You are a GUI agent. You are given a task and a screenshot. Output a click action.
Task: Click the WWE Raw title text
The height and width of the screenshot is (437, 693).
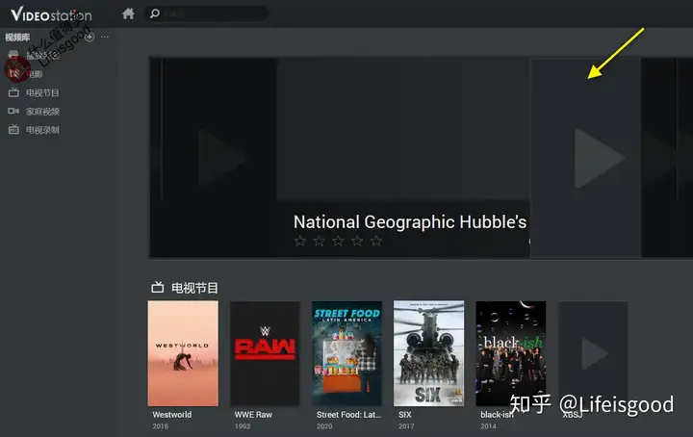coord(253,415)
